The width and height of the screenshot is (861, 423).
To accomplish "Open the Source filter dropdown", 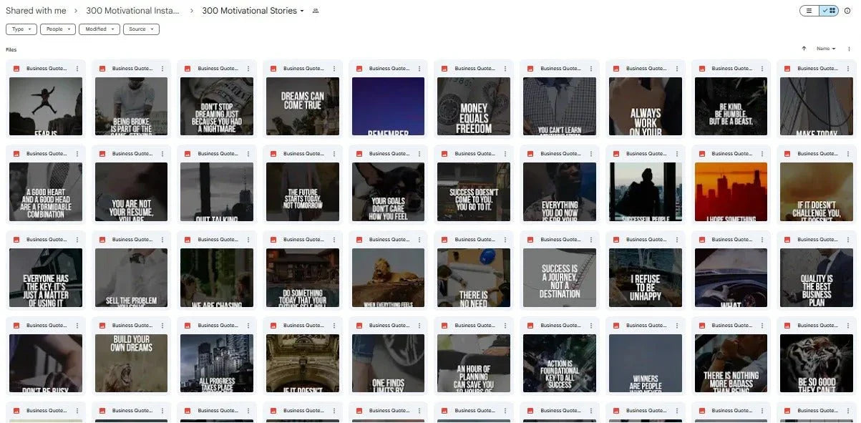I will tap(141, 29).
